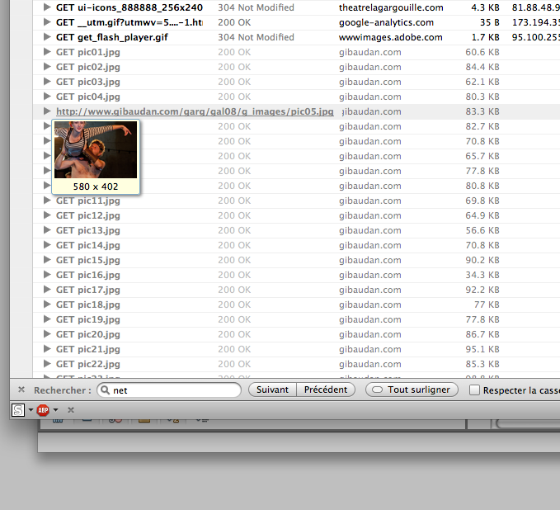Viewport: 560px width, 510px height.
Task: Click the 60.6 KB size of pic01.jpg
Action: pos(482,52)
